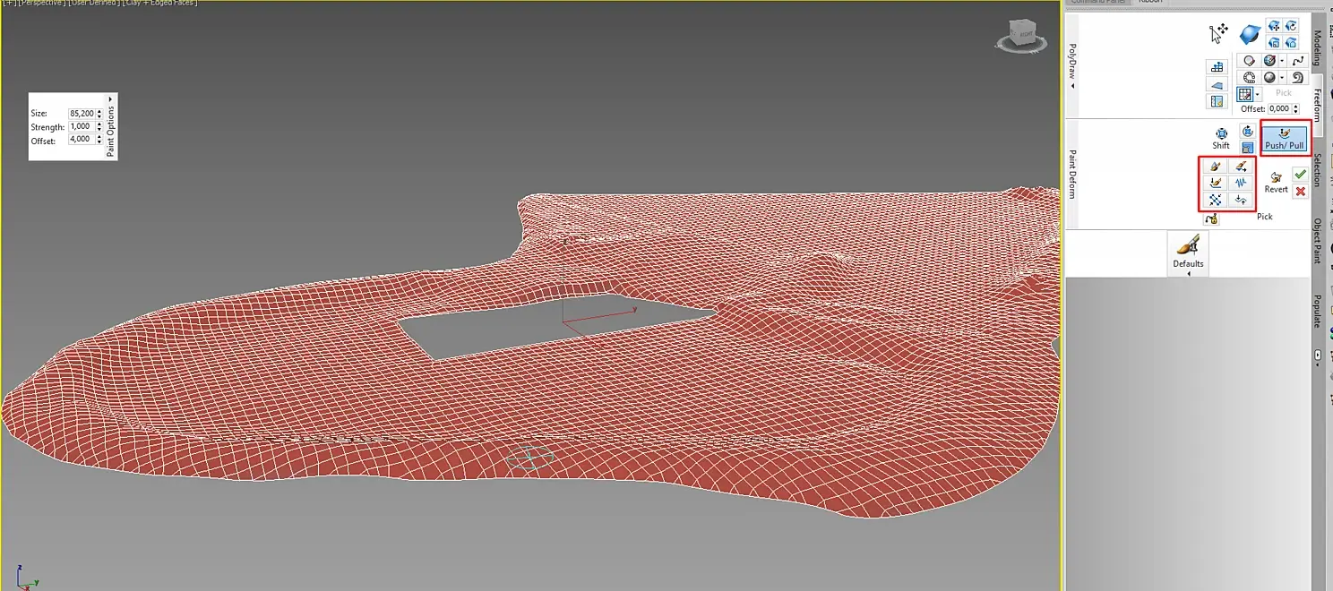
Task: Open the Draw On dropdown arrow
Action: [x=1258, y=93]
